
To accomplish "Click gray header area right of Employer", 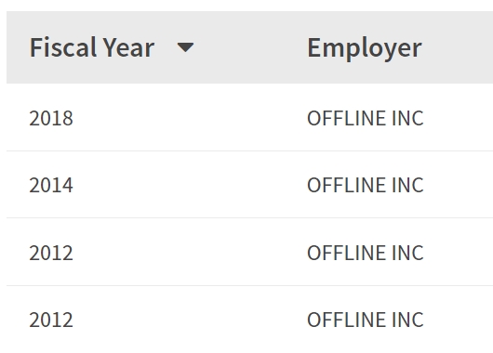I will pyautogui.click(x=459, y=47).
